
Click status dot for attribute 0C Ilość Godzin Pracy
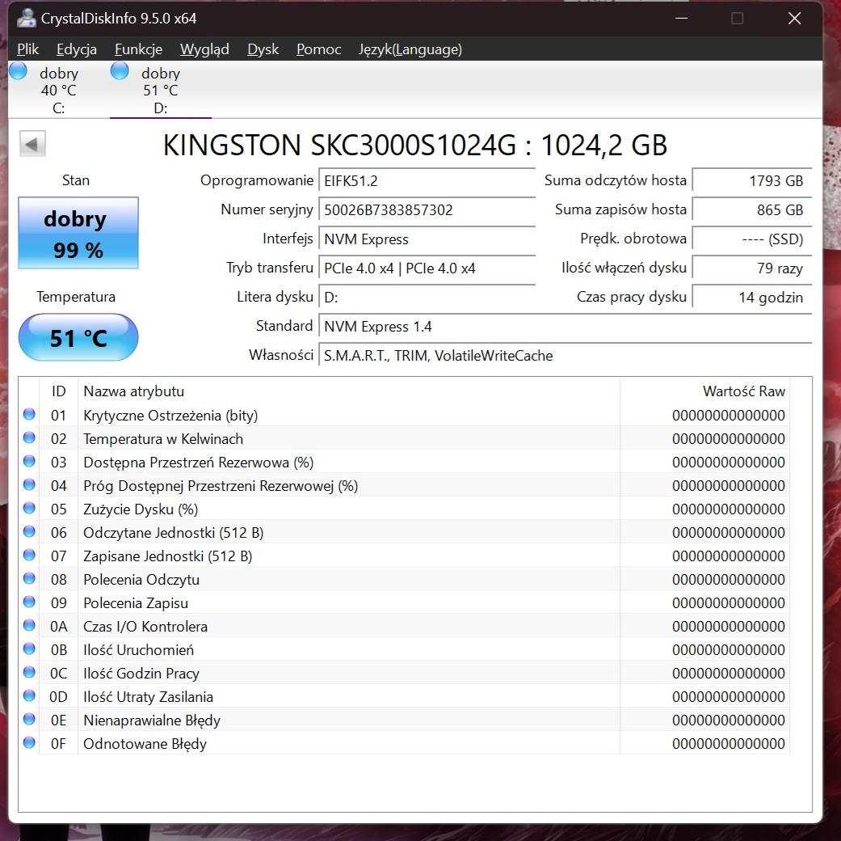(x=30, y=673)
